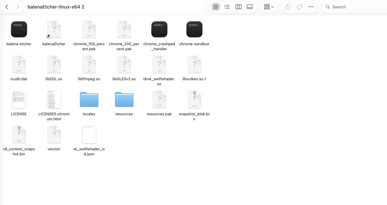This screenshot has width=387, height=205.
Task: Switch to icon grid view
Action: (216, 7)
